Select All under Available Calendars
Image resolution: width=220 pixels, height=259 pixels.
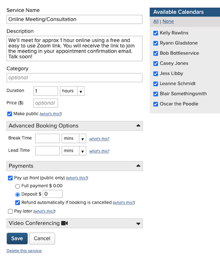click(x=156, y=21)
